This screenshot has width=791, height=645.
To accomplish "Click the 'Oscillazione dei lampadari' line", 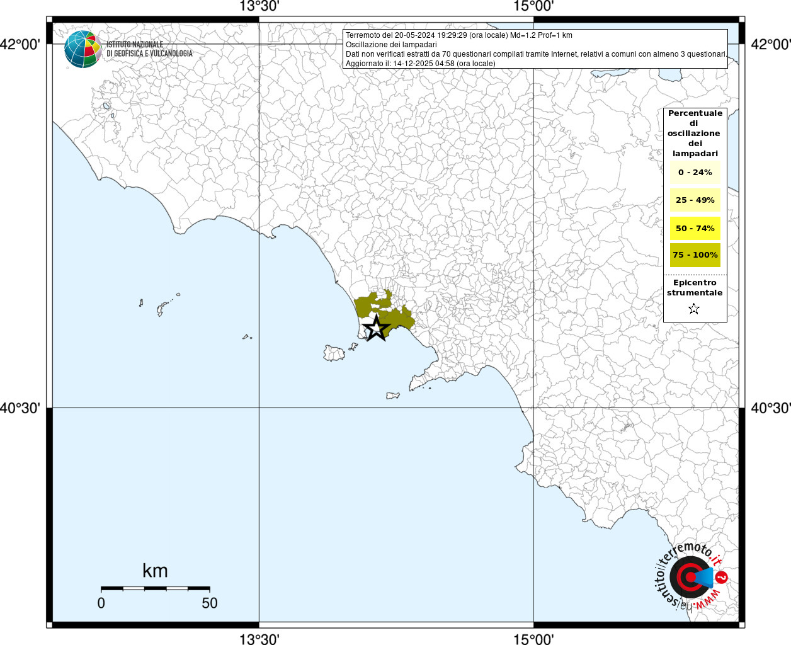I will click(391, 45).
